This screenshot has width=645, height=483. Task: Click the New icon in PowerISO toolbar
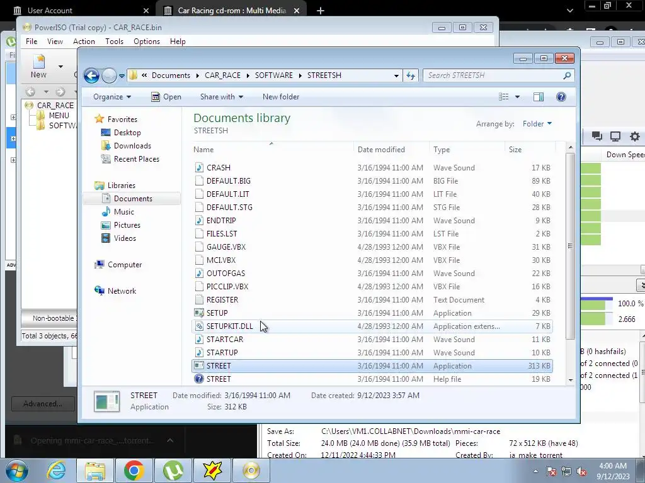point(38,66)
